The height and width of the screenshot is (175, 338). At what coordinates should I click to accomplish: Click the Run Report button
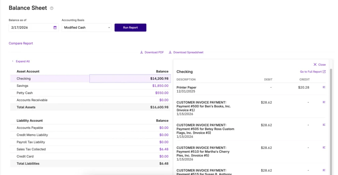[130, 28]
